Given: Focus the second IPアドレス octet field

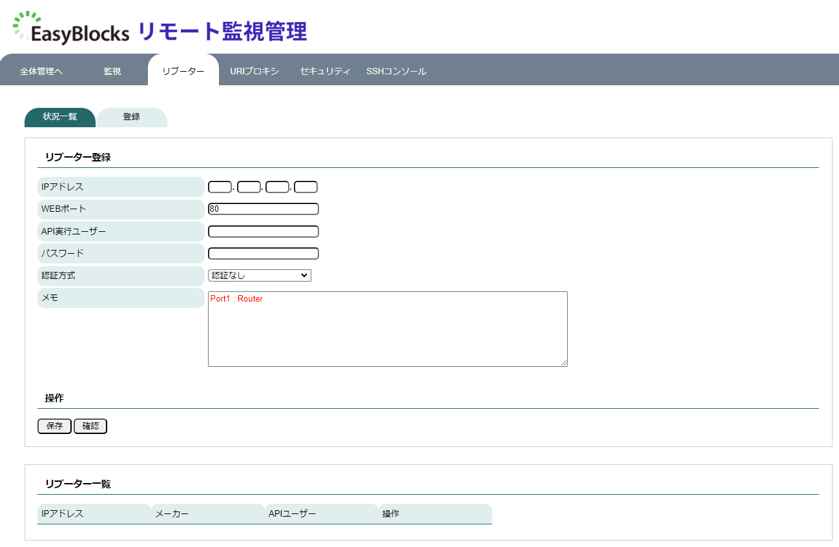Looking at the screenshot, I should [249, 187].
